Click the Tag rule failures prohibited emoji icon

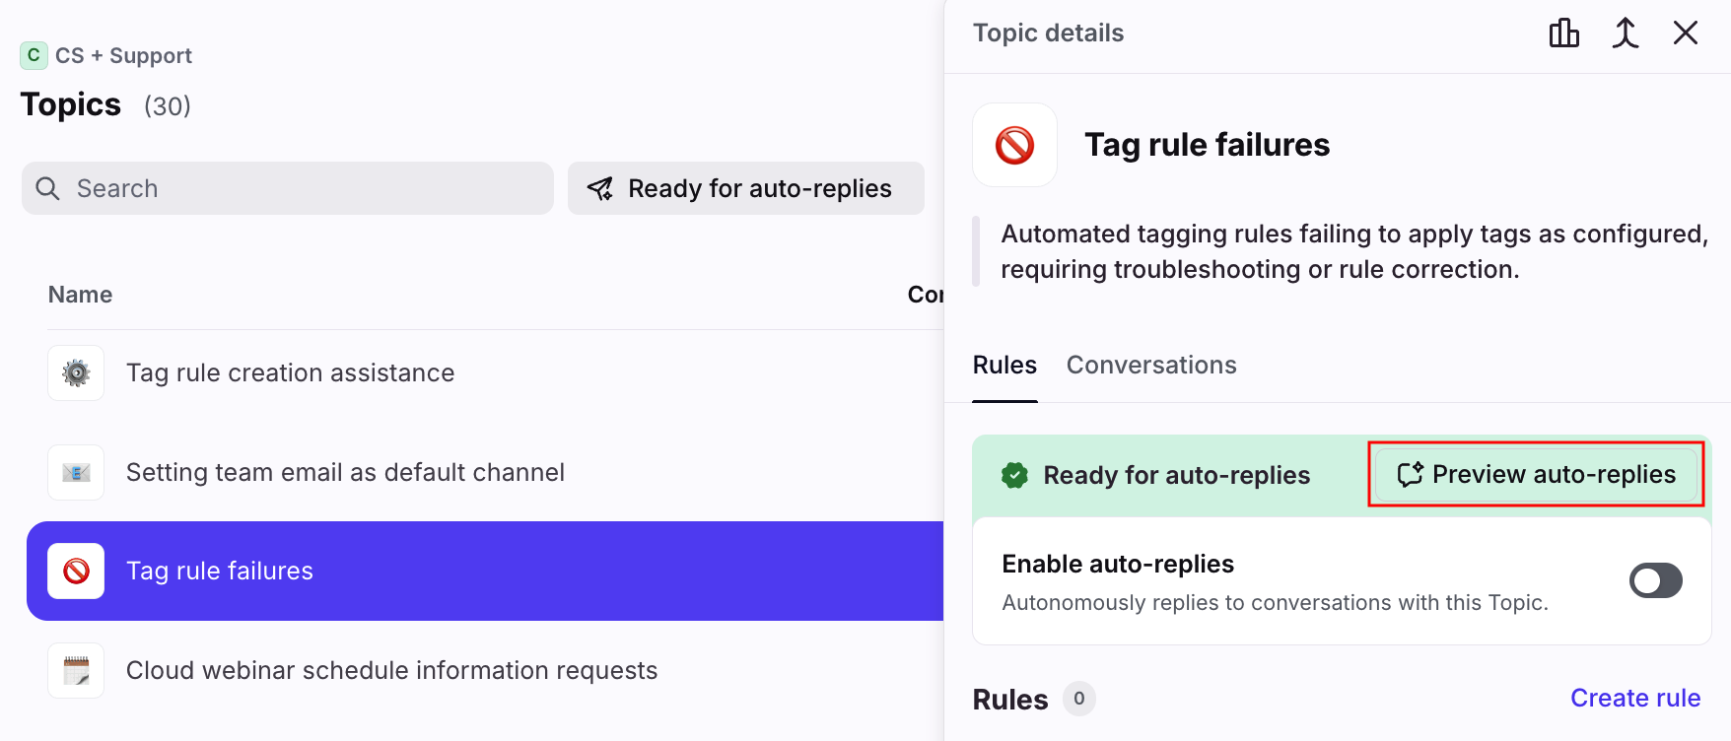pos(1014,145)
